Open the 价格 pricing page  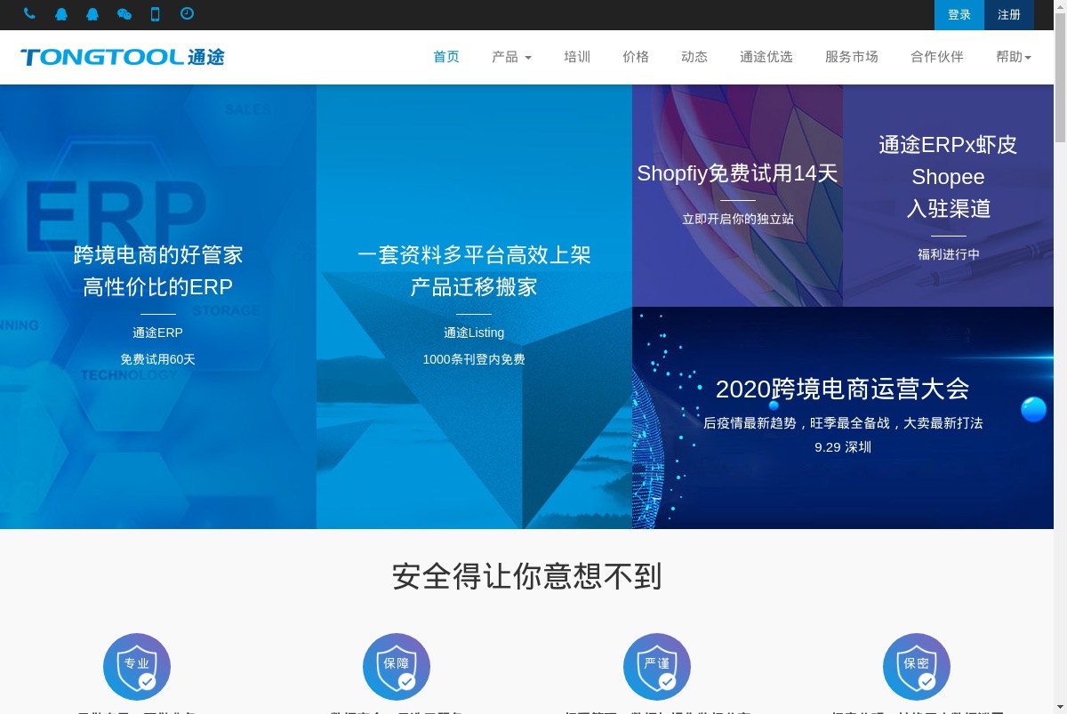[636, 57]
